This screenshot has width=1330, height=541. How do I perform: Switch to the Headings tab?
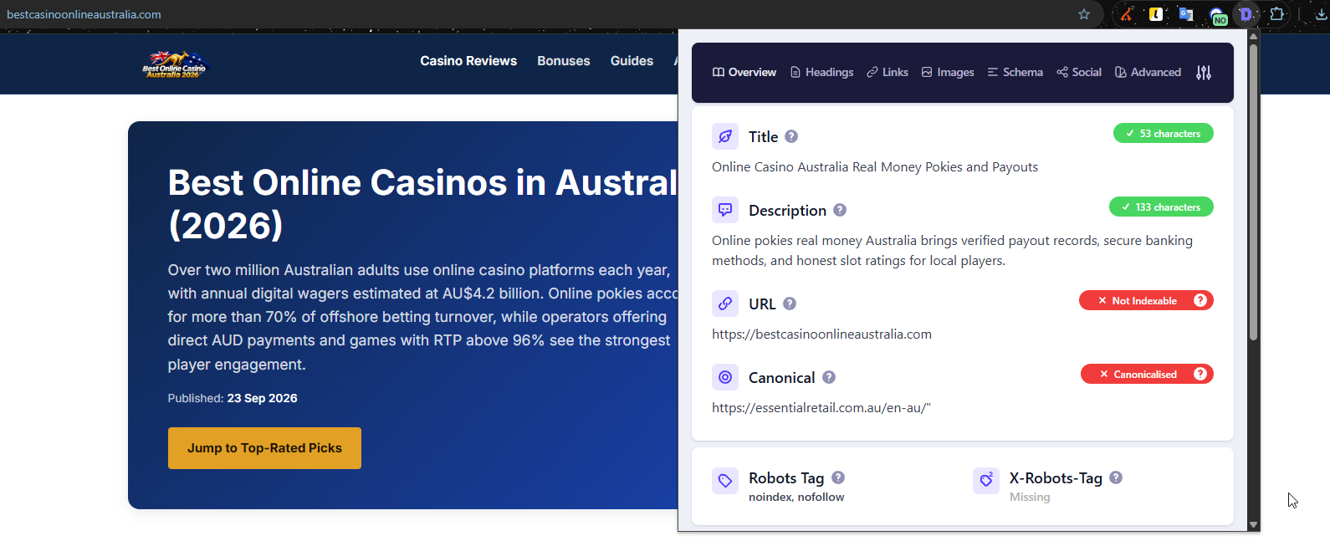click(x=821, y=73)
